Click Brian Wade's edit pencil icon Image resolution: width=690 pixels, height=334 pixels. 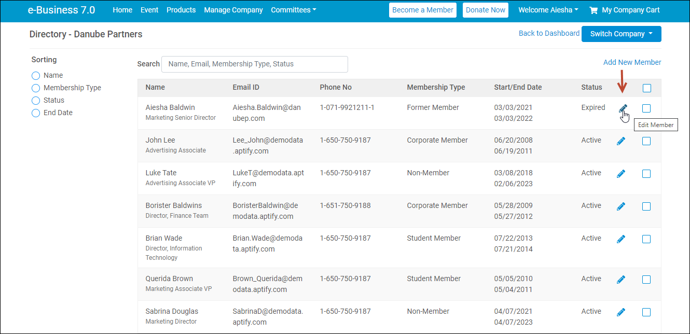pyautogui.click(x=621, y=239)
